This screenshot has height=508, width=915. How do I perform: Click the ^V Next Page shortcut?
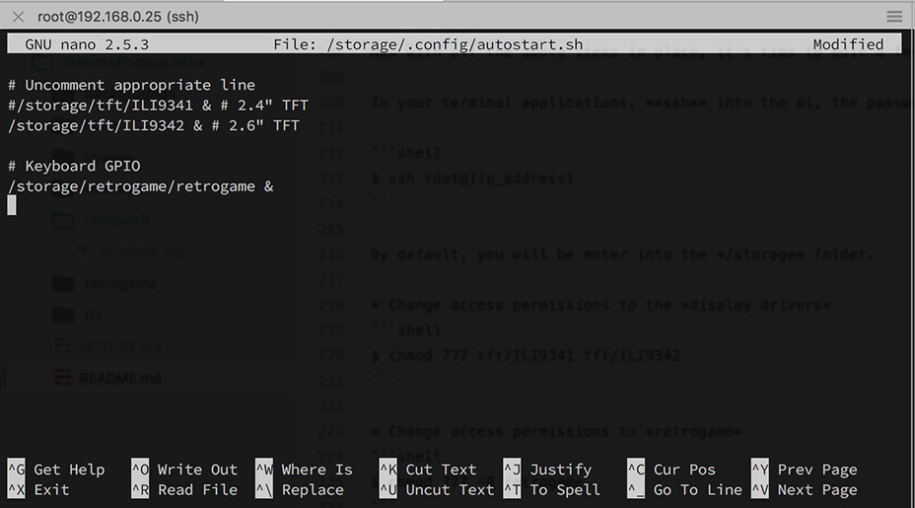(805, 490)
